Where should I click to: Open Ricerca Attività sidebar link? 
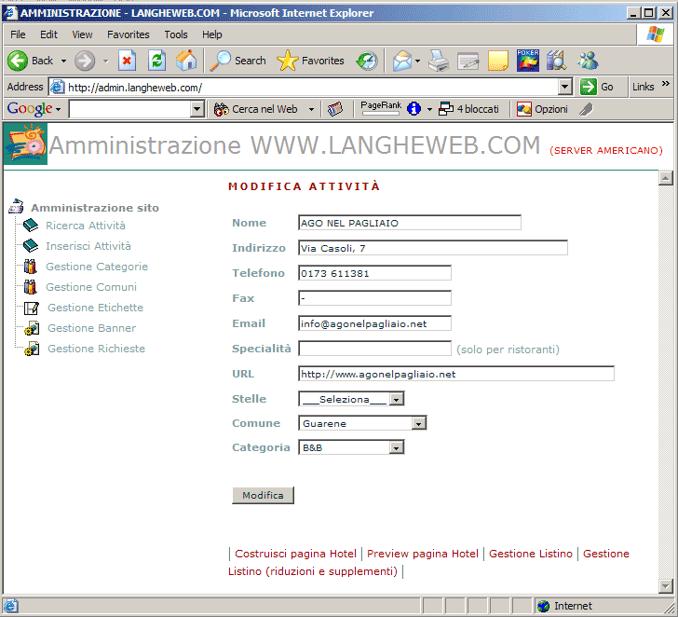[86, 226]
